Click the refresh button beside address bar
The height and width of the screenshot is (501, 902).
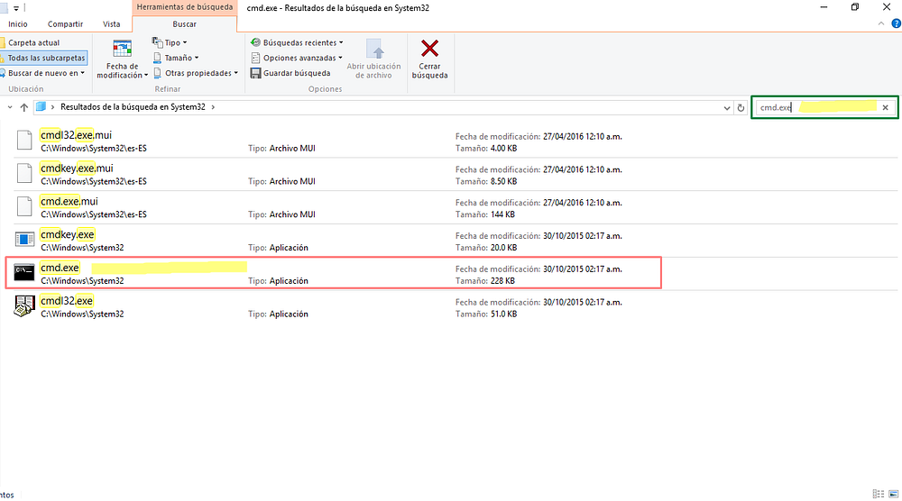pos(741,107)
